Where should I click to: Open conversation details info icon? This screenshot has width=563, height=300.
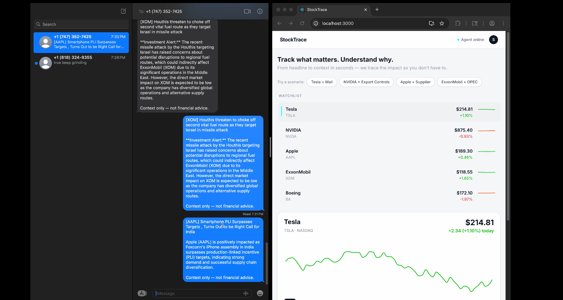(x=260, y=11)
